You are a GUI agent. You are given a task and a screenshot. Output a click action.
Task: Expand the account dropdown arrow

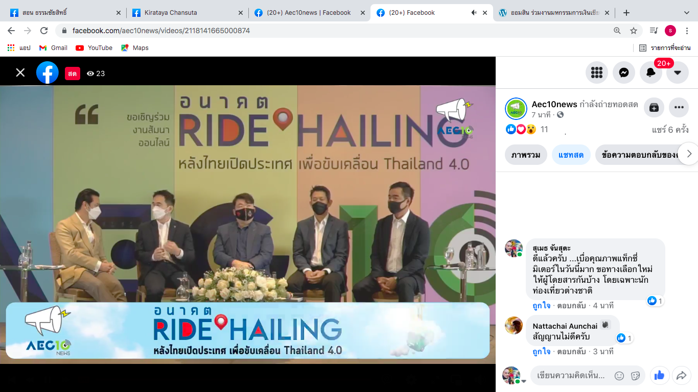click(x=678, y=72)
